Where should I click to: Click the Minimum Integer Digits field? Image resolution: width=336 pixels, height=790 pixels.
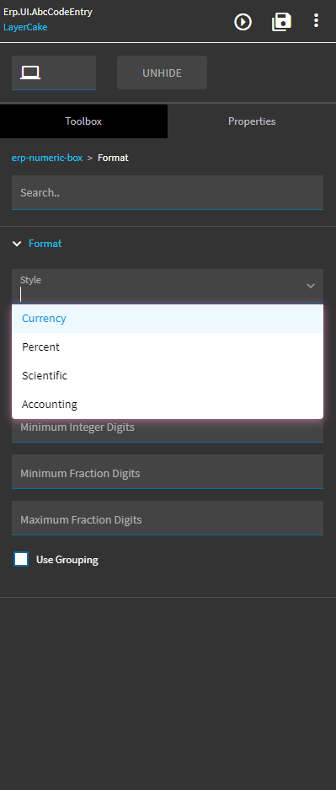coord(168,430)
